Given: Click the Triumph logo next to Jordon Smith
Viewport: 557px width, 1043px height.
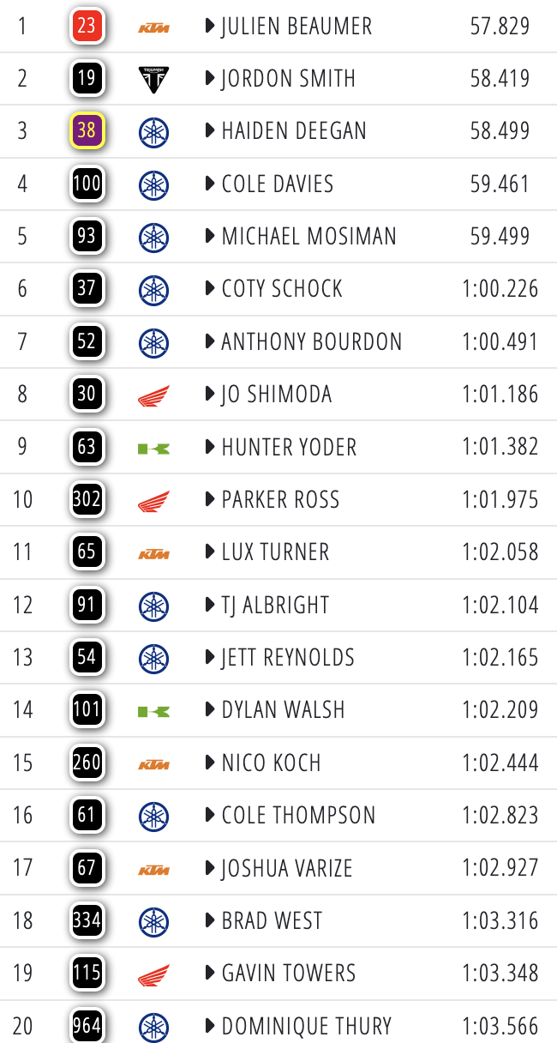Looking at the screenshot, I should click(x=154, y=80).
